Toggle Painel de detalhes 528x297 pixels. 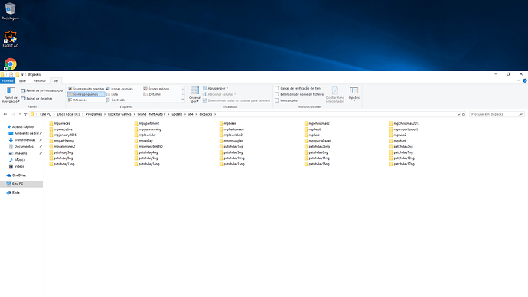click(37, 98)
